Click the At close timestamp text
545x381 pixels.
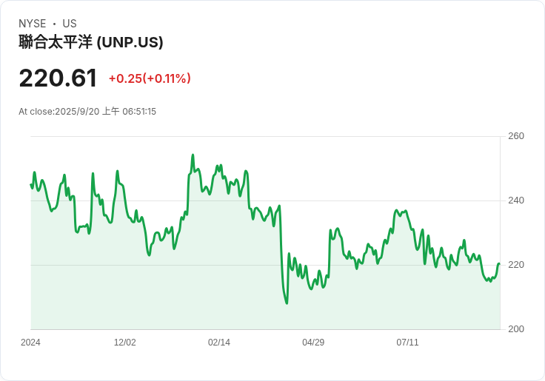pos(87,112)
